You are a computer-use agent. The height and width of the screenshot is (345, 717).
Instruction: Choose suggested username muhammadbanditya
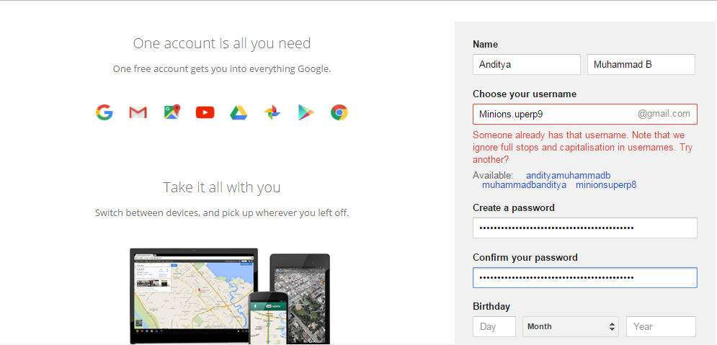point(524,185)
